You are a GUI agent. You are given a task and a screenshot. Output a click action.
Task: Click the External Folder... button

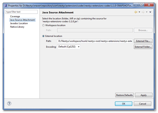(x=143, y=47)
